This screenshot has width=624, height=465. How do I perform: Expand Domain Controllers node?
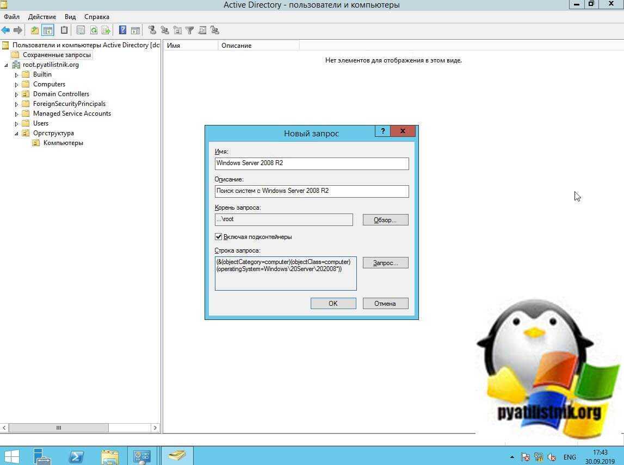click(x=16, y=94)
